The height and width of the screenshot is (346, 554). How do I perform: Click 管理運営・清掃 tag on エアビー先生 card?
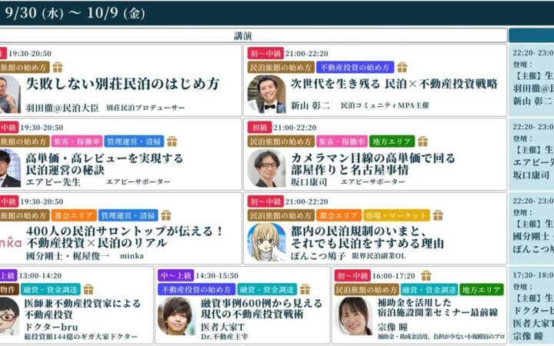[134, 141]
